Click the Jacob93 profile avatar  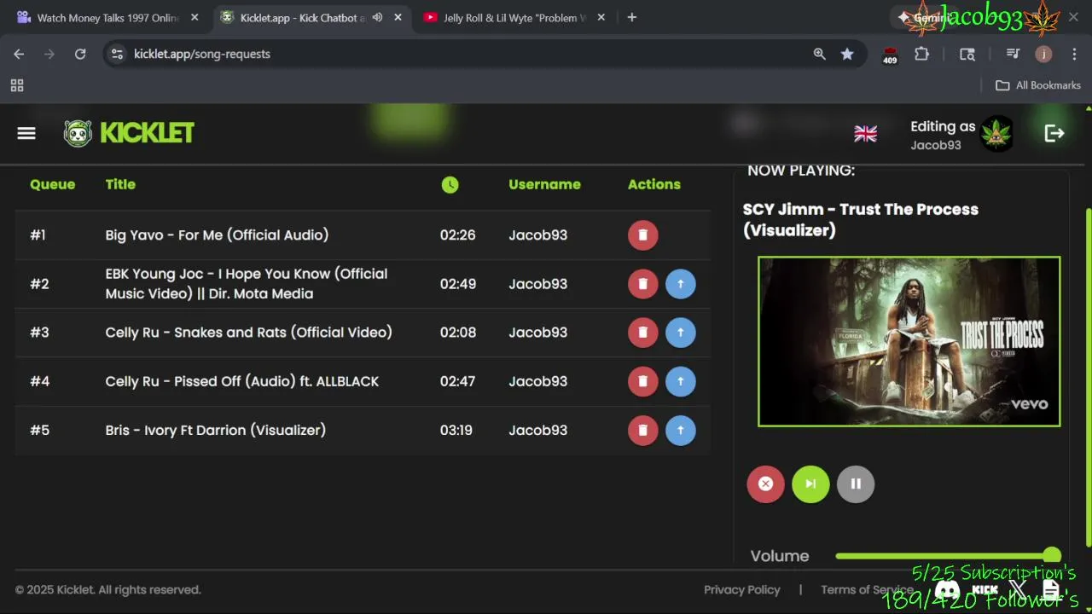click(x=996, y=134)
